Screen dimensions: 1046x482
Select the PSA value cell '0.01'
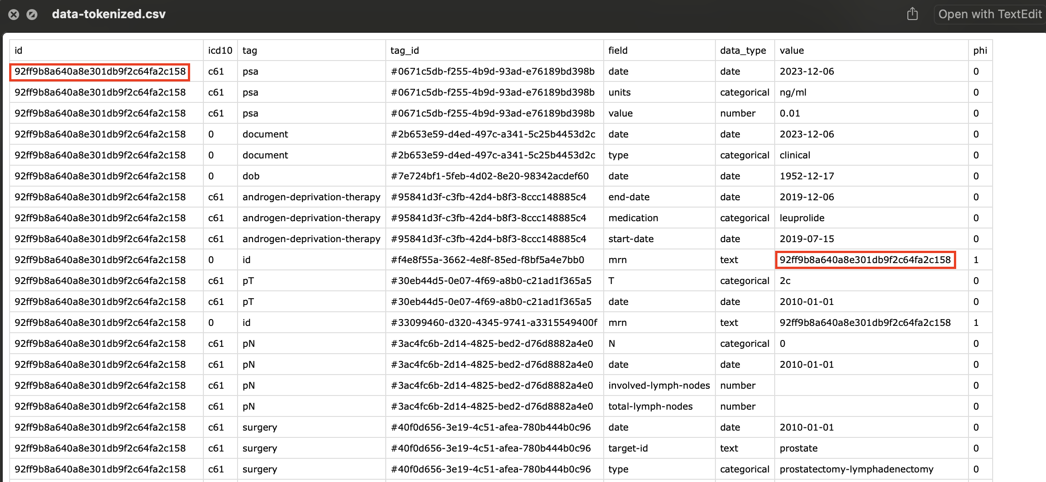point(789,113)
